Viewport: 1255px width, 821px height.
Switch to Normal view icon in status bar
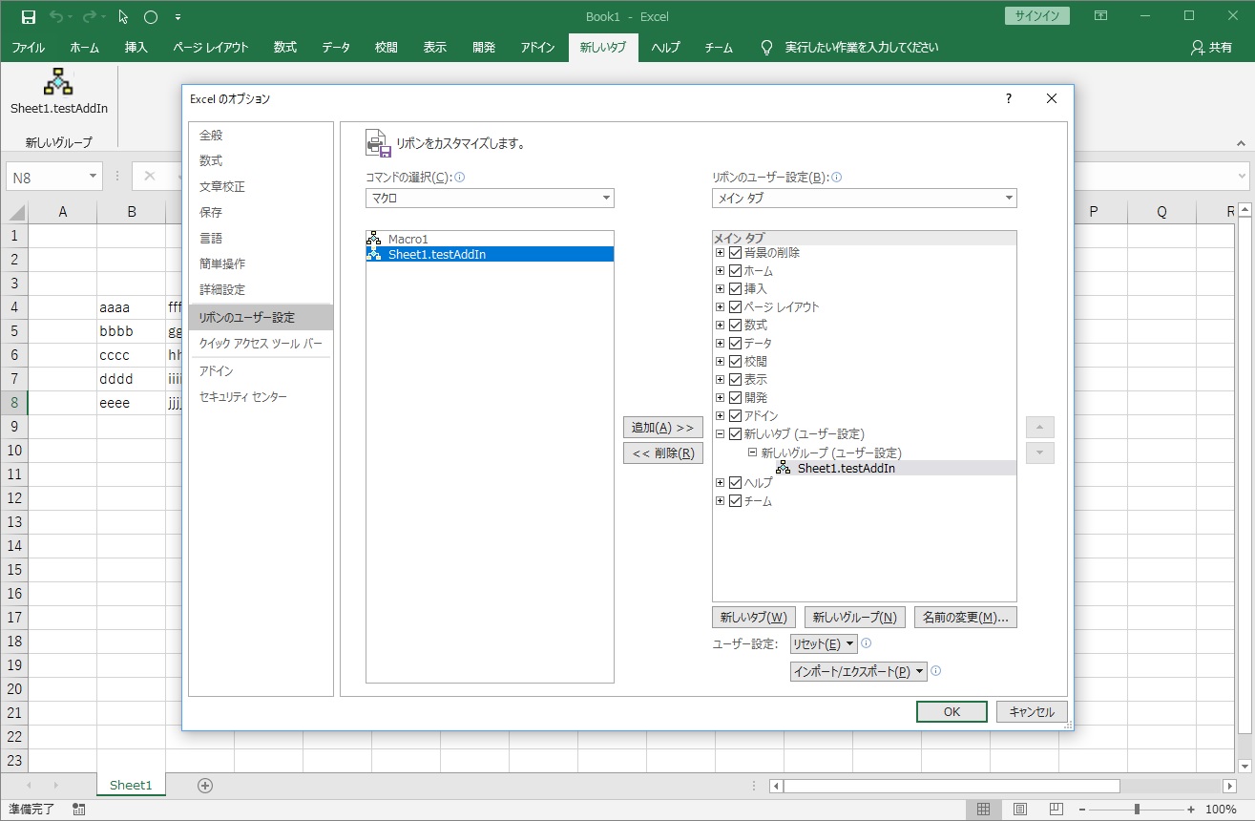point(983,810)
